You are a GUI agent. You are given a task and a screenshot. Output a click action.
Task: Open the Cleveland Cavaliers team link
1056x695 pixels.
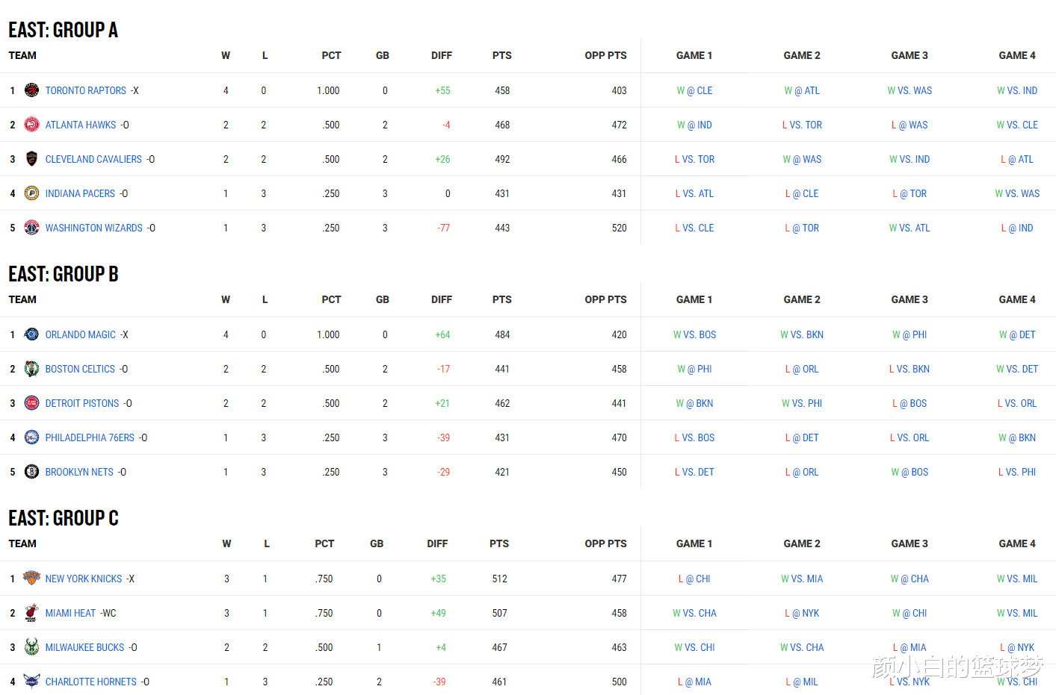[93, 159]
